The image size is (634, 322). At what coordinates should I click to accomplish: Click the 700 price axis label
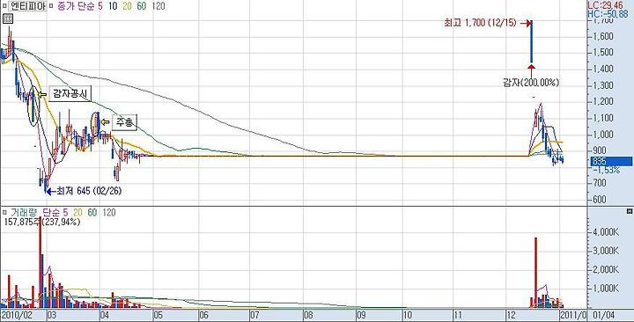(x=600, y=183)
